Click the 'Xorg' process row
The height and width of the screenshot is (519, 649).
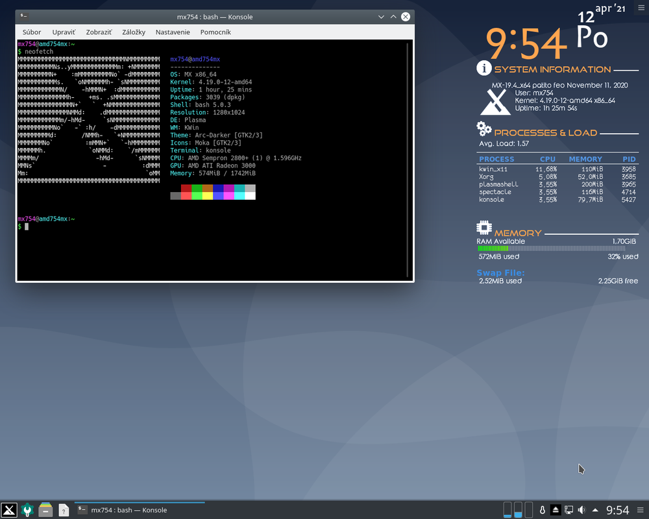pos(557,176)
